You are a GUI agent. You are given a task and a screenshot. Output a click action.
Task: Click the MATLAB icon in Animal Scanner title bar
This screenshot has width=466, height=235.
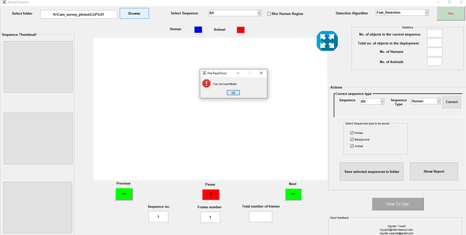4,2
